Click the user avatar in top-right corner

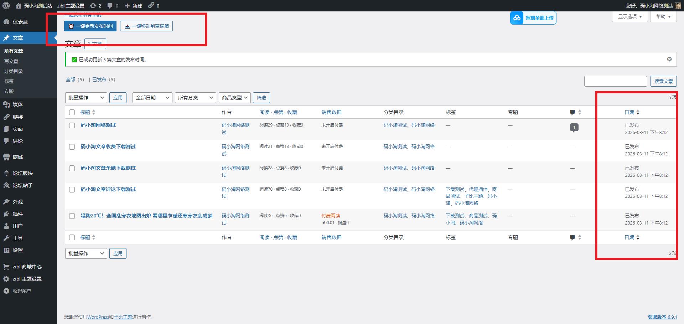click(678, 6)
